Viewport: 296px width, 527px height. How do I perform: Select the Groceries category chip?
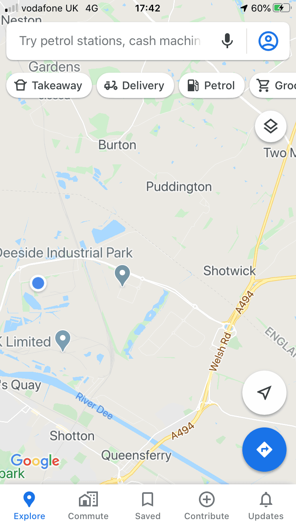coord(273,85)
